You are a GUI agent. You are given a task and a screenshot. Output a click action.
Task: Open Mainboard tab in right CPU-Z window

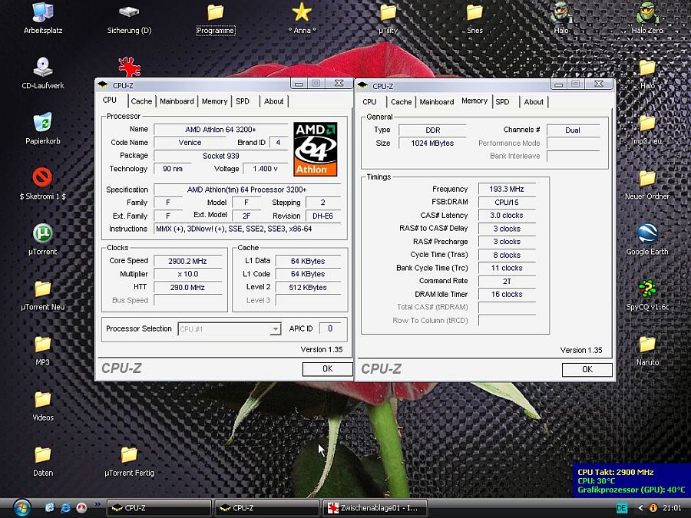pos(437,102)
